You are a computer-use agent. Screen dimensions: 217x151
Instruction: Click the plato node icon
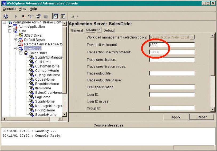(x=15, y=31)
